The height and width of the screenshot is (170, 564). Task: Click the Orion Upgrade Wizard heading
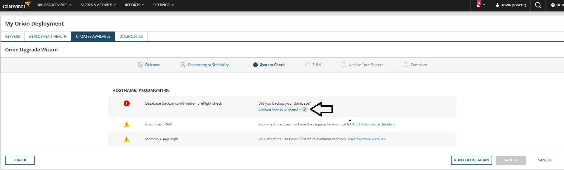tap(31, 50)
